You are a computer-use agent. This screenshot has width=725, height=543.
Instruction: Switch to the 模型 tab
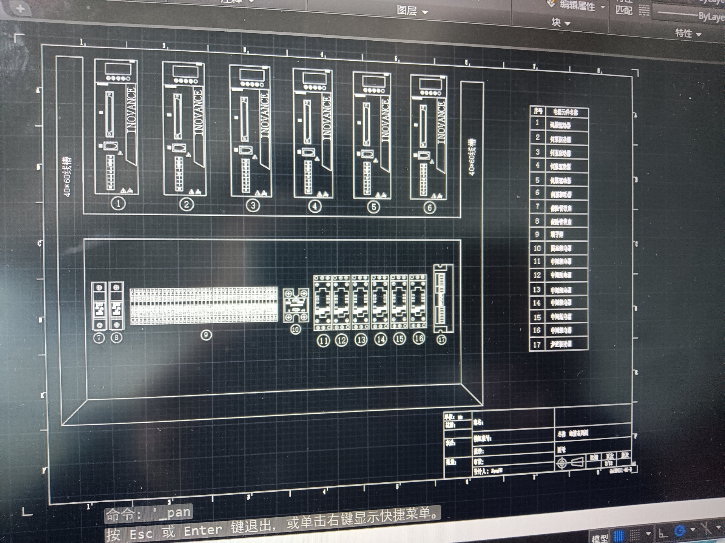[x=599, y=538]
